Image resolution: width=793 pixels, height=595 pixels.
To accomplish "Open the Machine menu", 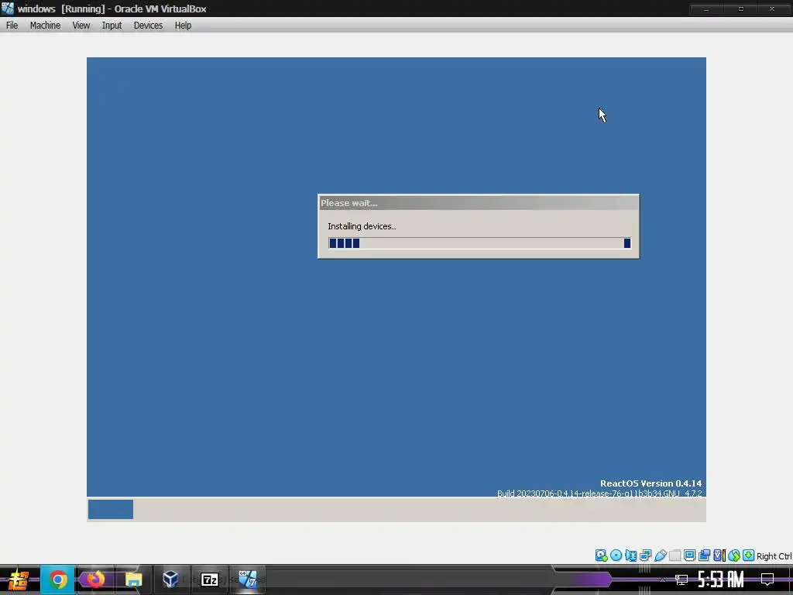I will point(45,26).
